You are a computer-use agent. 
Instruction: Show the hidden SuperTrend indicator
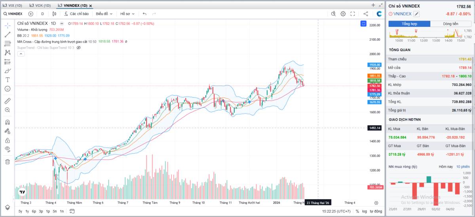(x=78, y=47)
